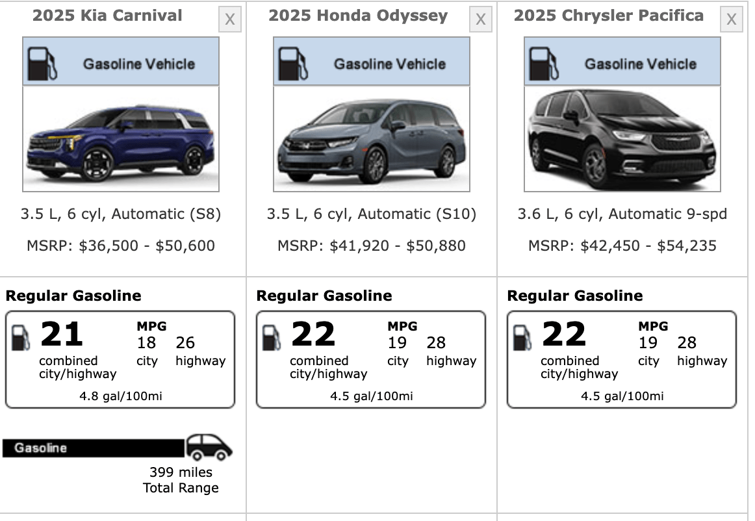The image size is (755, 521).
Task: Close the 2025 Chrysler Pacifica column
Action: click(x=731, y=20)
